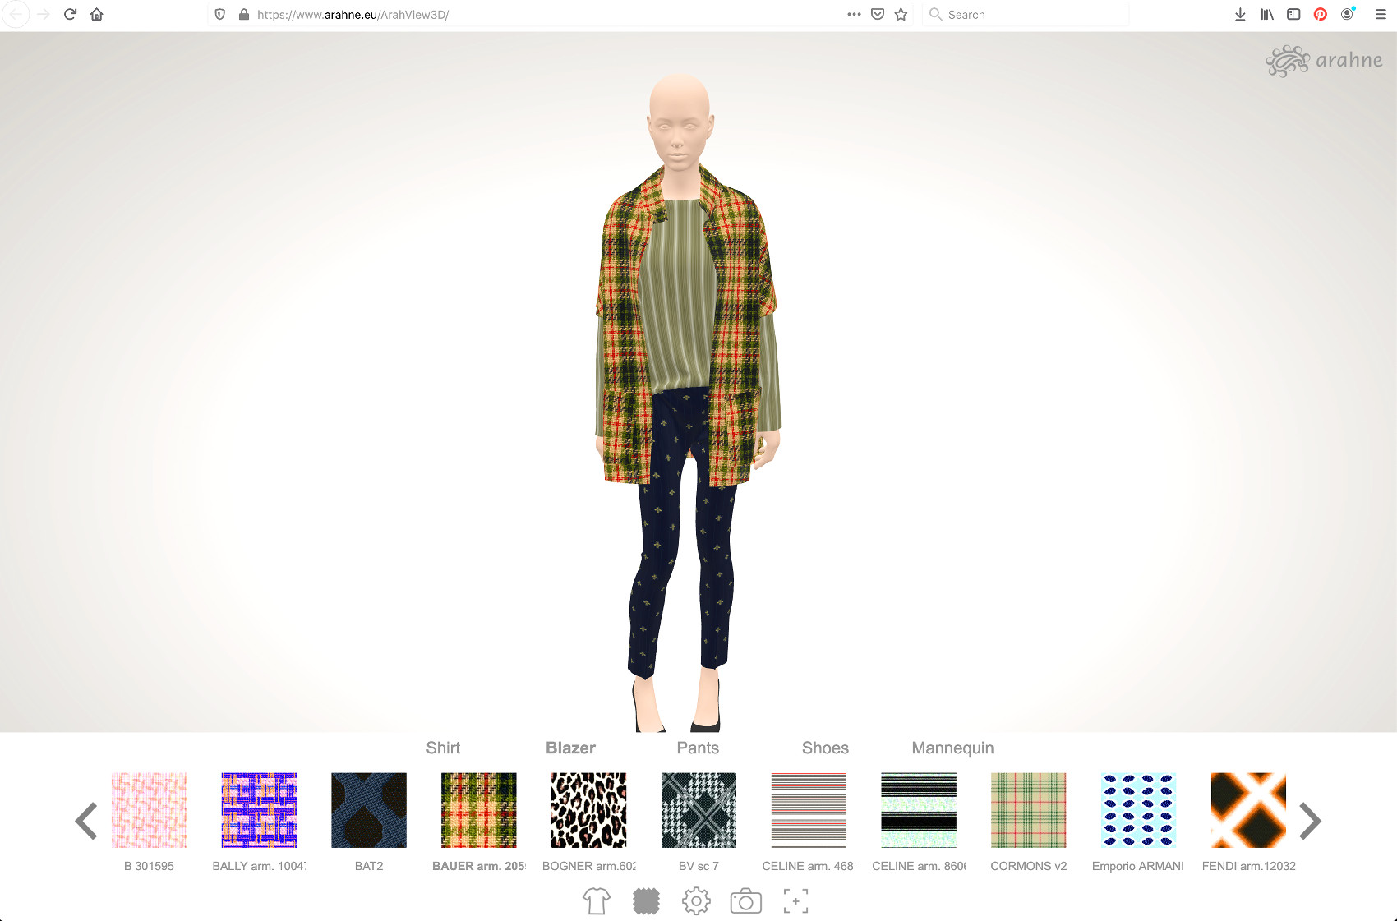Open page actions three-dot menu
This screenshot has width=1397, height=921.
click(854, 15)
